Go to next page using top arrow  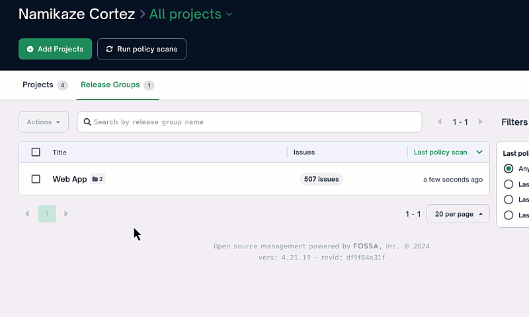481,122
